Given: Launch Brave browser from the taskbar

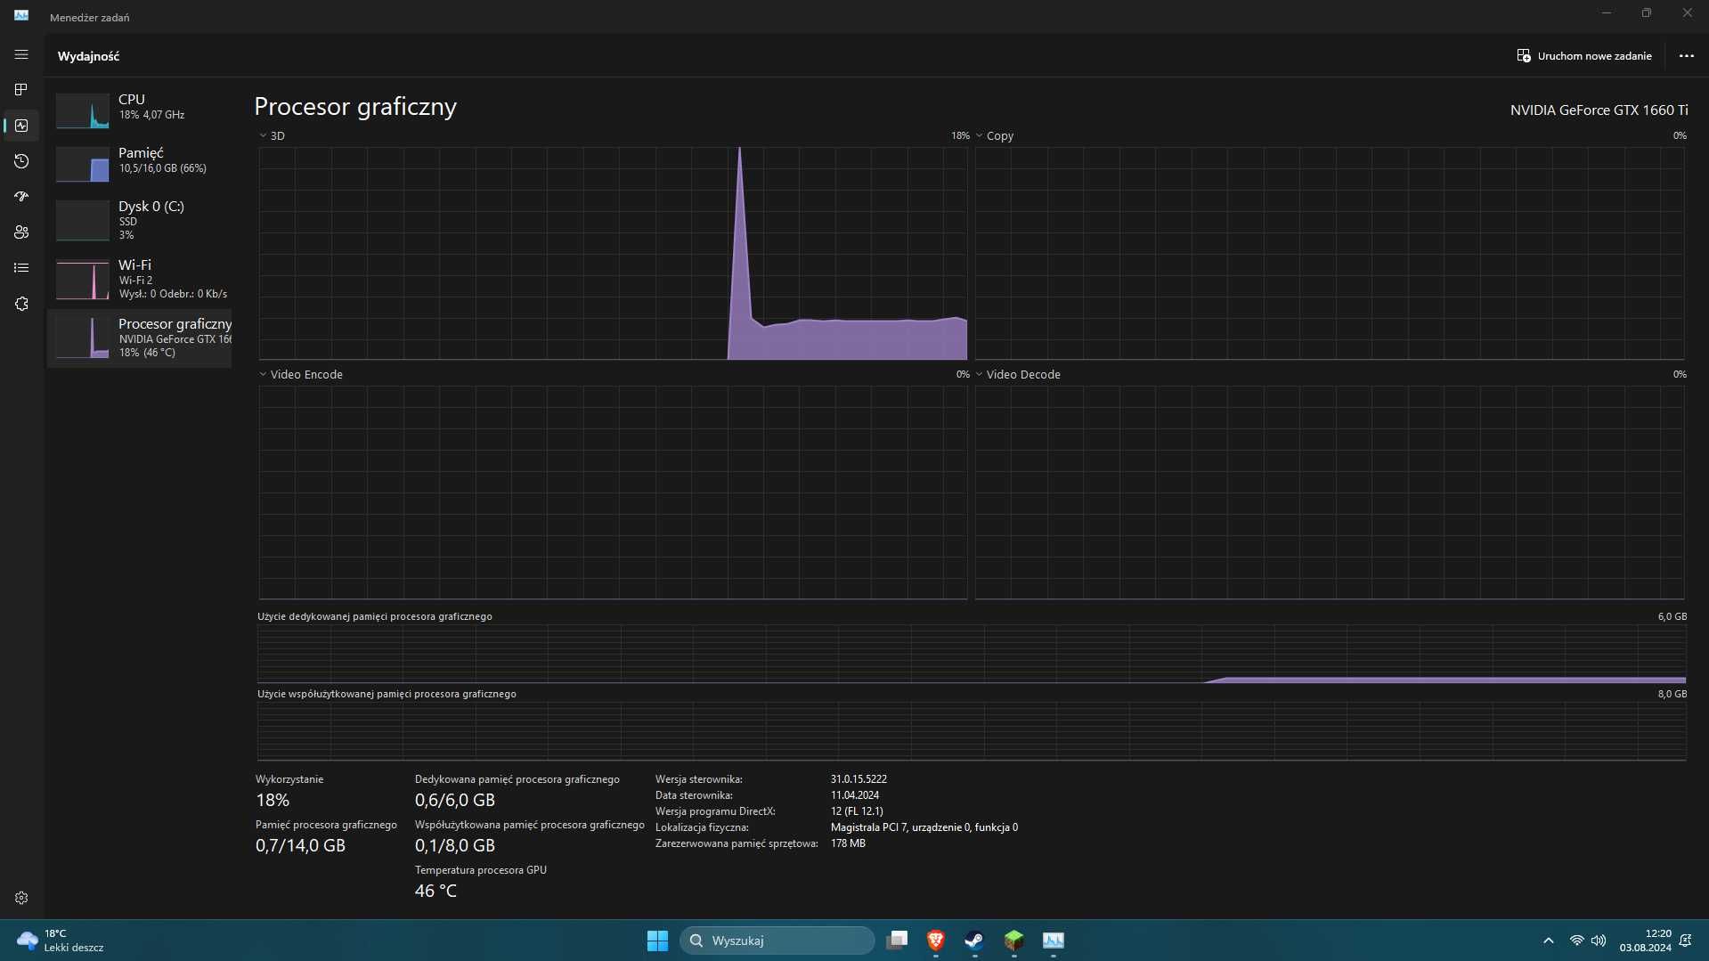Looking at the screenshot, I should point(936,941).
